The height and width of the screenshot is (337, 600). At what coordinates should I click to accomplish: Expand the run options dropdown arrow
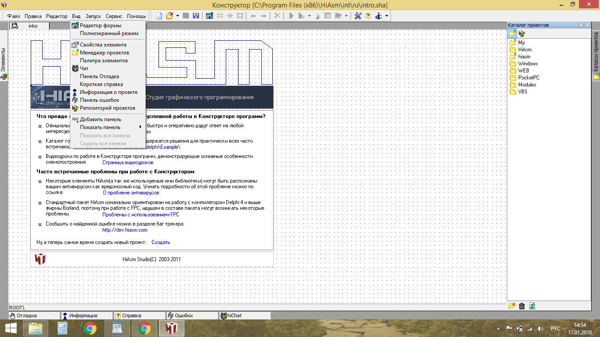tap(309, 16)
